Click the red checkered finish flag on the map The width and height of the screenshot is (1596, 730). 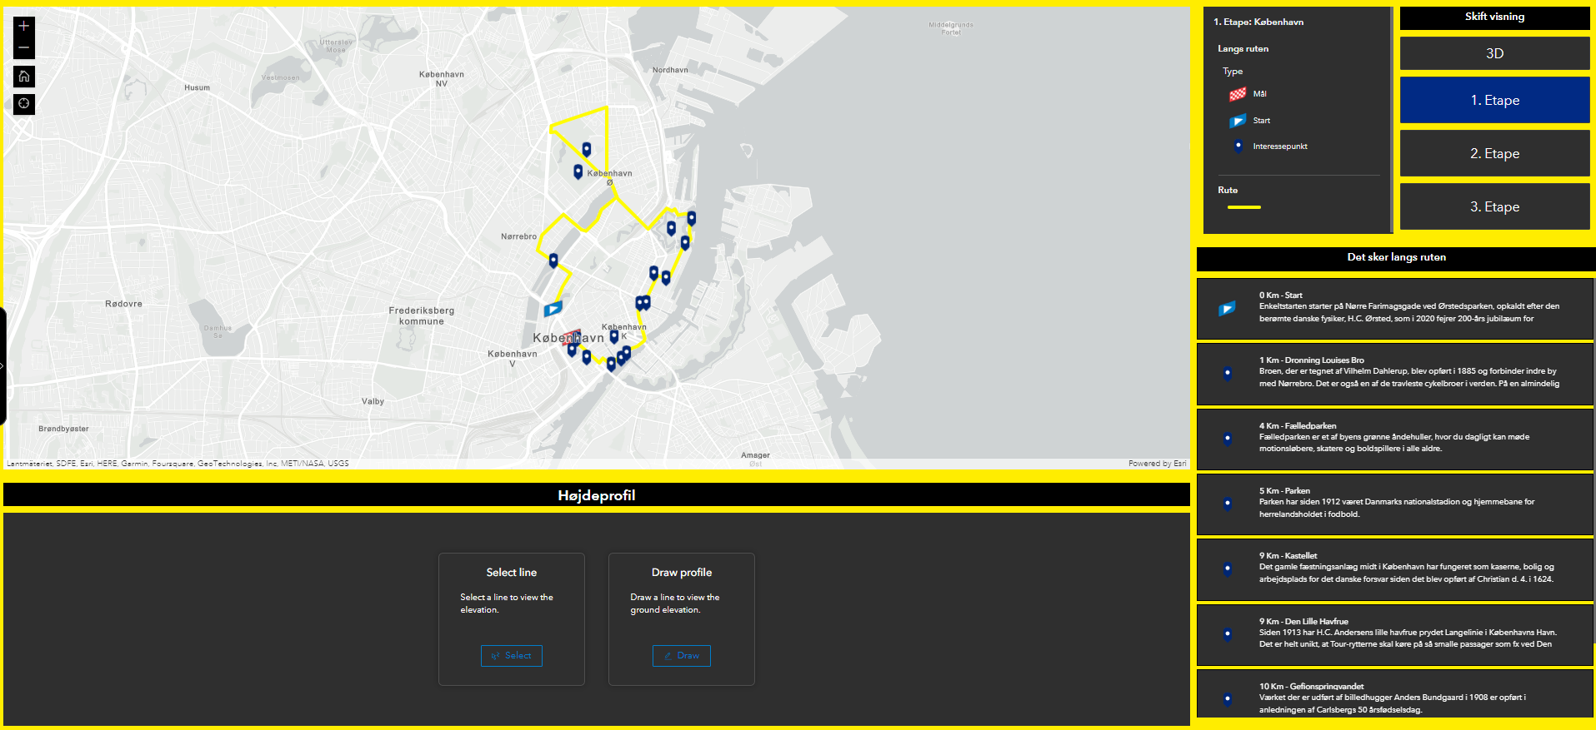coord(570,336)
